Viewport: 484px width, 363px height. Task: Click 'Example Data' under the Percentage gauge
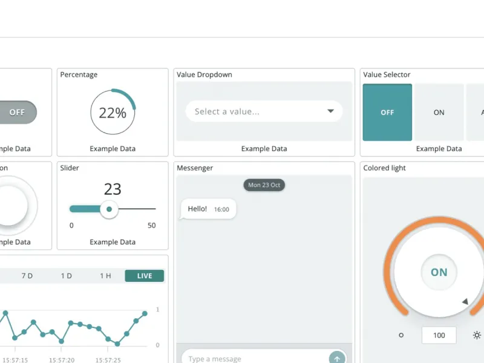pos(113,149)
